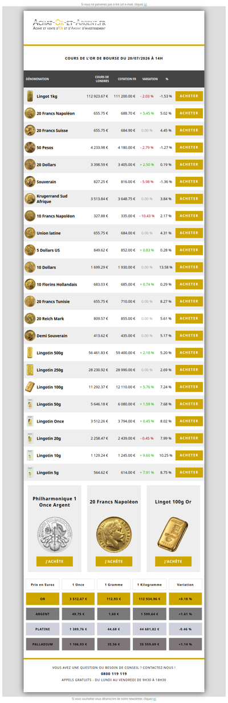Click ACHETER for 20 Dollars
This screenshot has height=703, width=228.
click(x=189, y=165)
